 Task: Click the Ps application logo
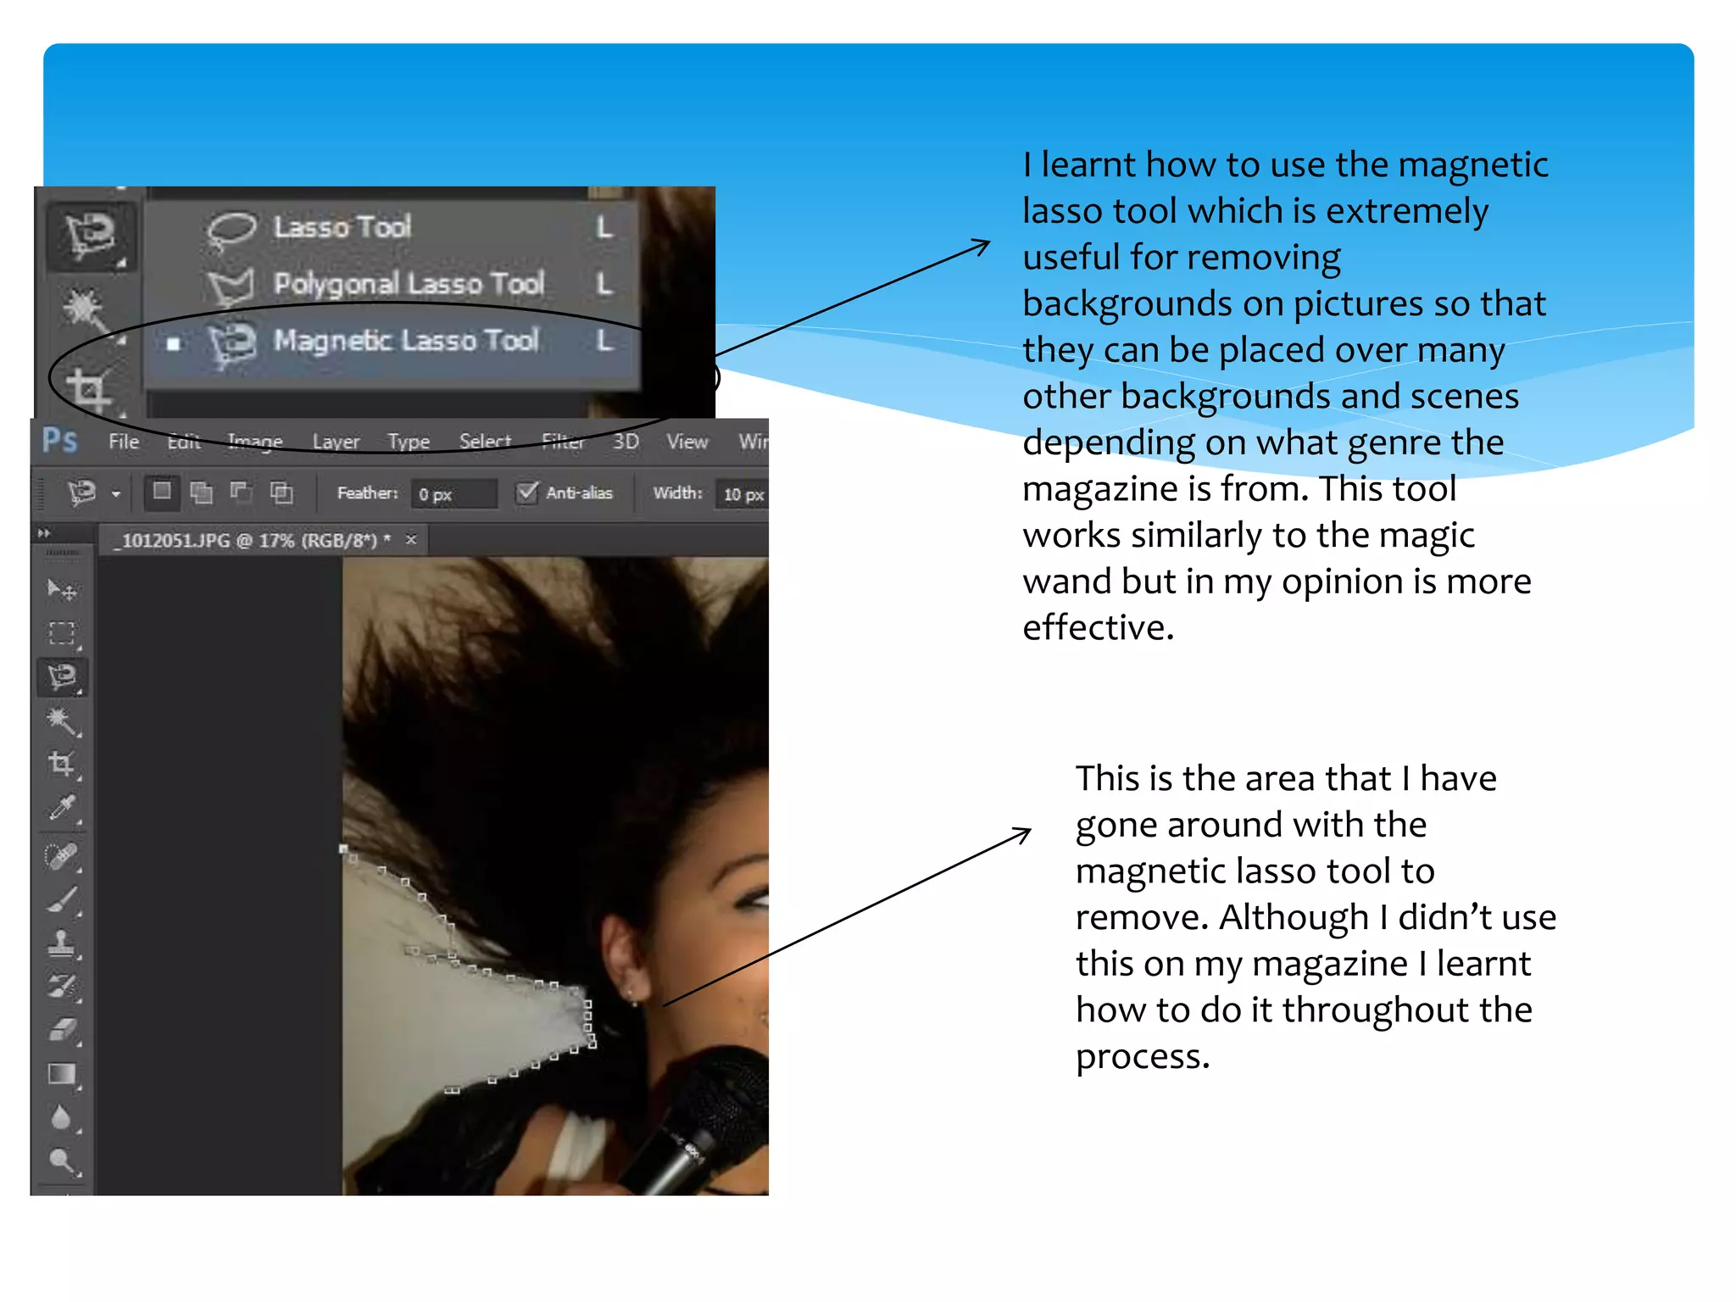coord(60,441)
